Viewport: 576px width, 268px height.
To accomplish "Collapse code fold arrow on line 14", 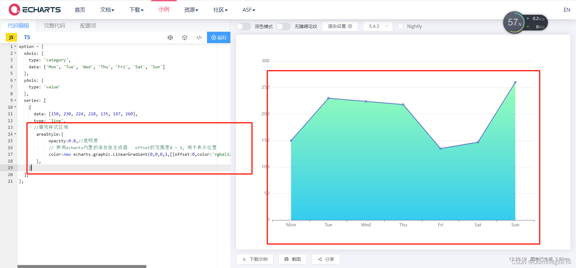I will pos(15,134).
